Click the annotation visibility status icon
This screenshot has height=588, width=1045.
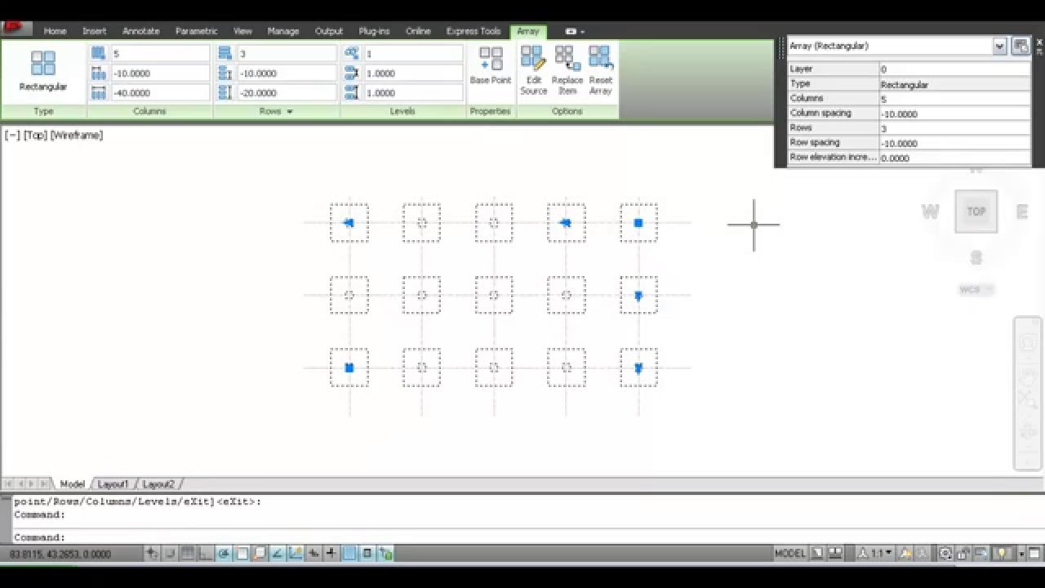tap(905, 553)
